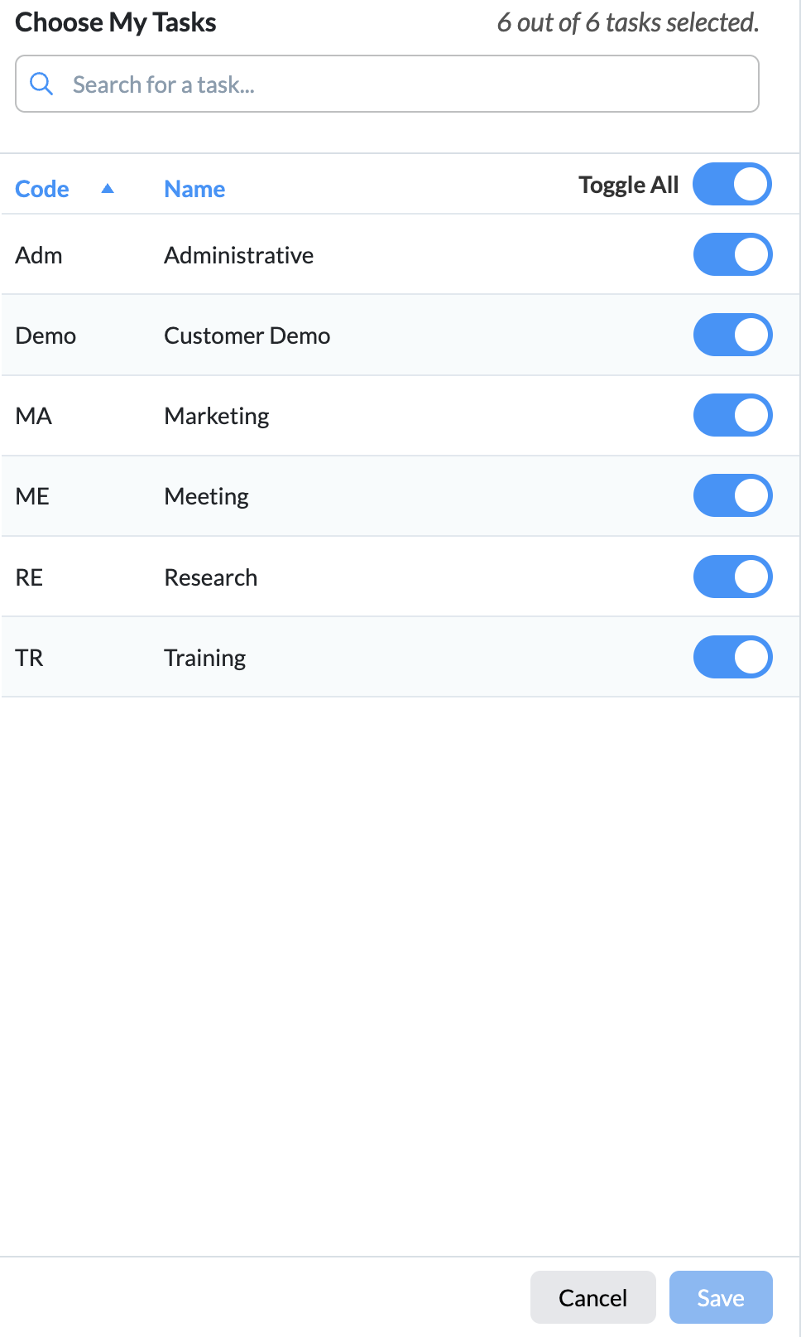801x1337 pixels.
Task: Disable the Research task switch
Action: [731, 577]
